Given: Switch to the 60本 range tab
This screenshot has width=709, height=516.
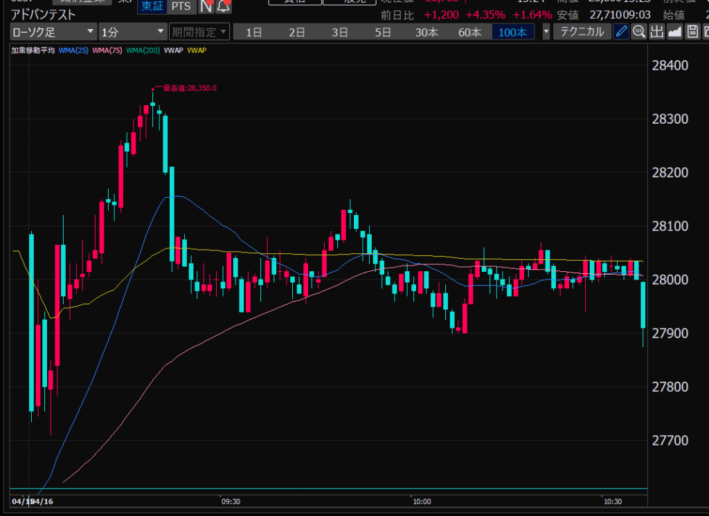Looking at the screenshot, I should [469, 32].
